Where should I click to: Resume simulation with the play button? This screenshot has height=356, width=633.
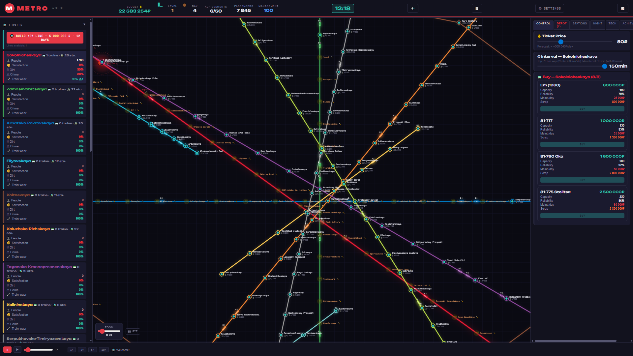[x=17, y=349]
